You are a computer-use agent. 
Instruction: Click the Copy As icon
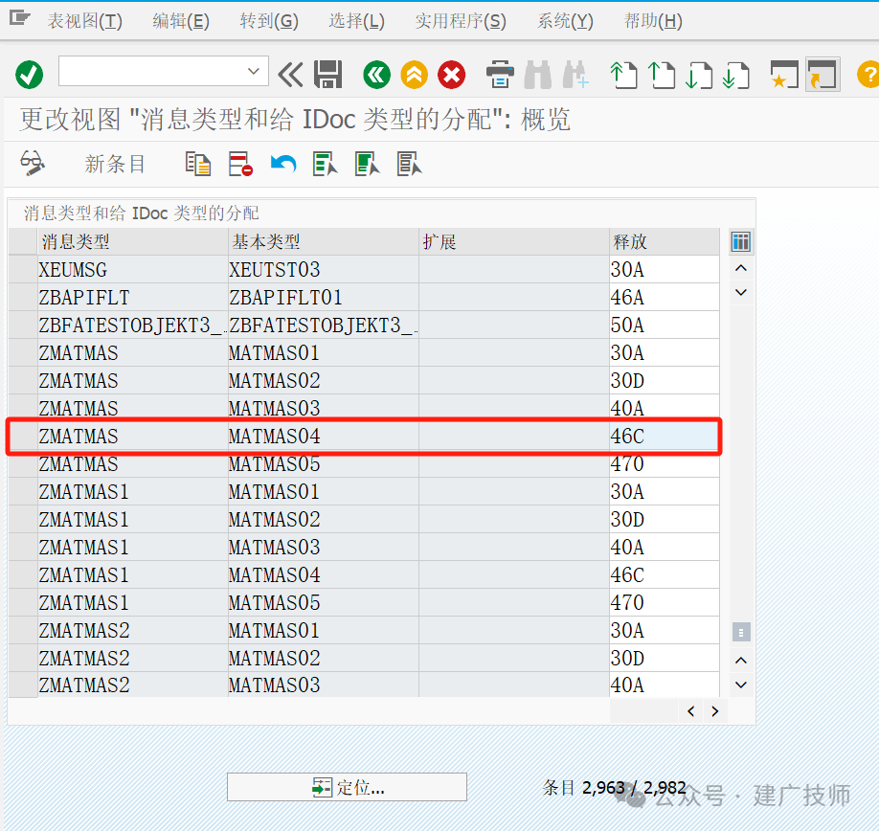click(x=198, y=164)
